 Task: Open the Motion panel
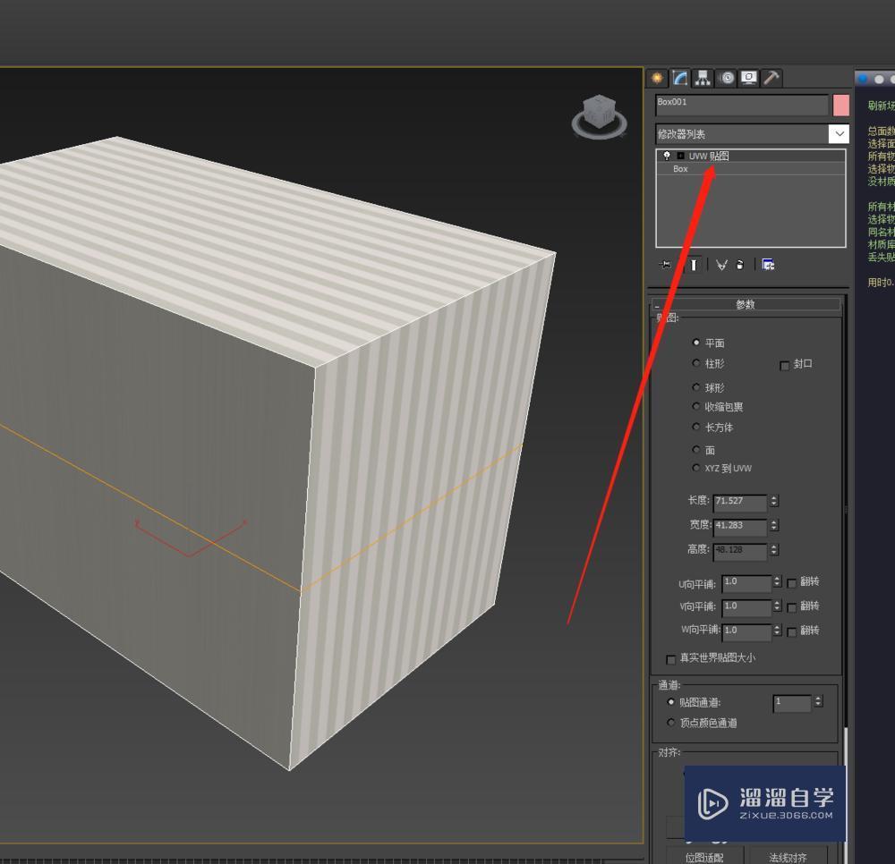(x=725, y=78)
